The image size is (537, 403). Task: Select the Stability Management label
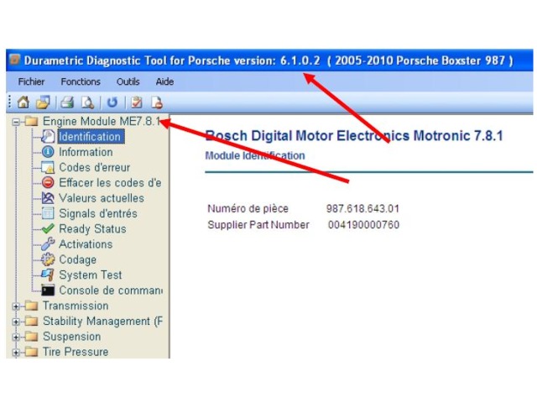(102, 321)
